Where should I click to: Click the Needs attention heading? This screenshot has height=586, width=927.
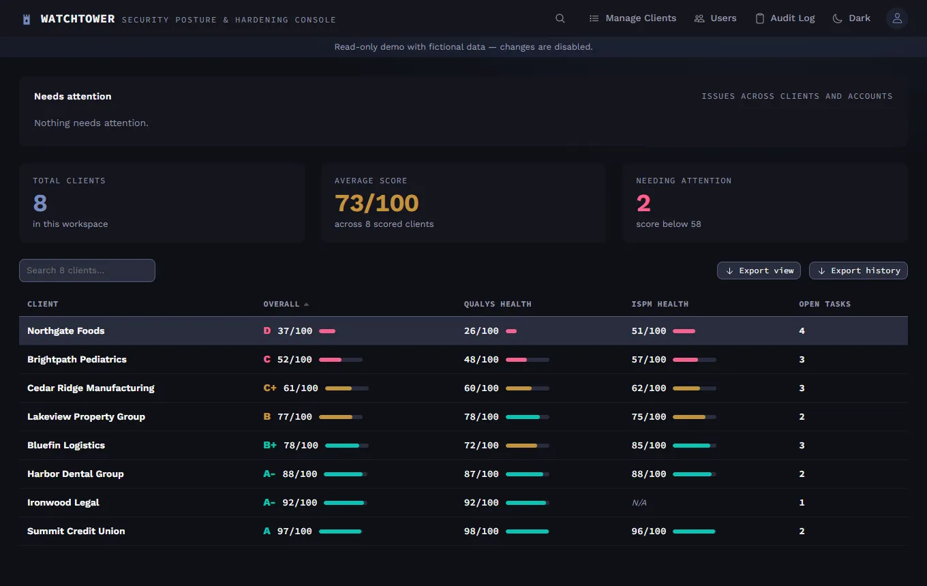[73, 97]
